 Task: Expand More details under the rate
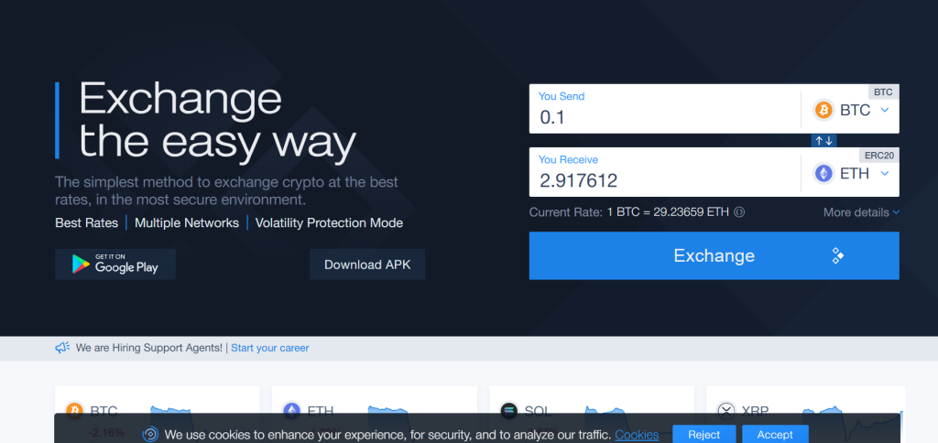pyautogui.click(x=861, y=212)
